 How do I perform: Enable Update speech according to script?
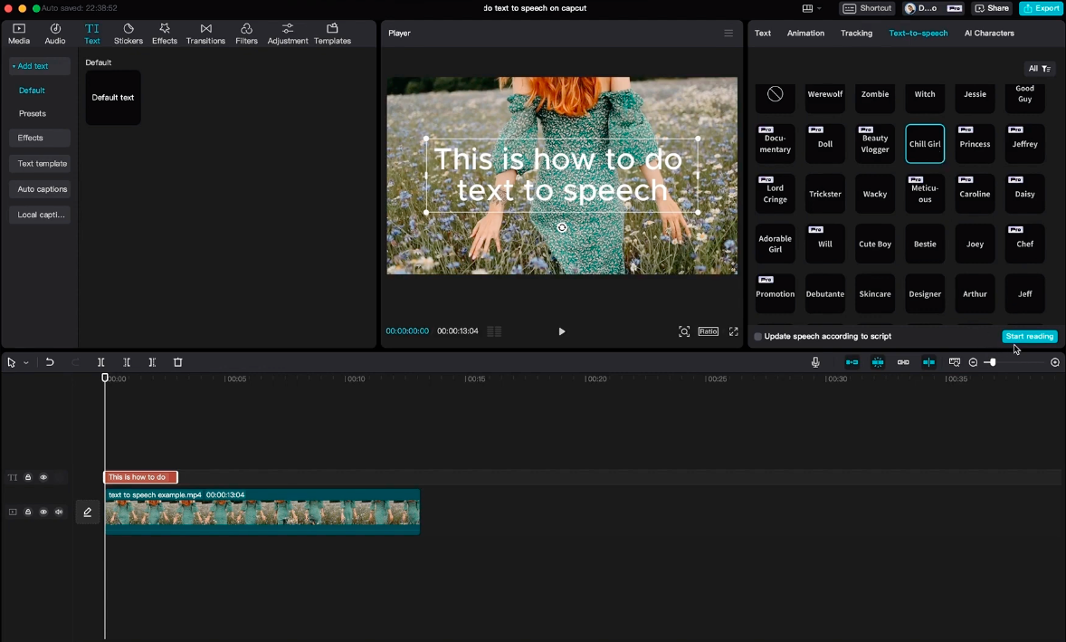click(757, 336)
